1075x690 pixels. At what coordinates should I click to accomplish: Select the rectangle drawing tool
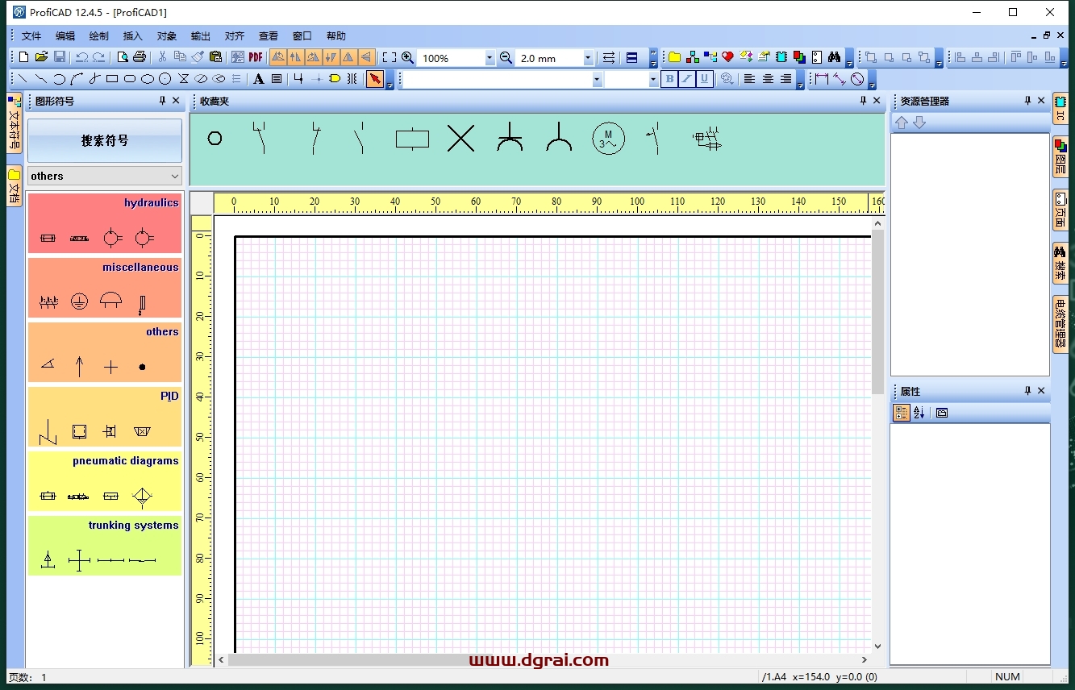click(112, 79)
